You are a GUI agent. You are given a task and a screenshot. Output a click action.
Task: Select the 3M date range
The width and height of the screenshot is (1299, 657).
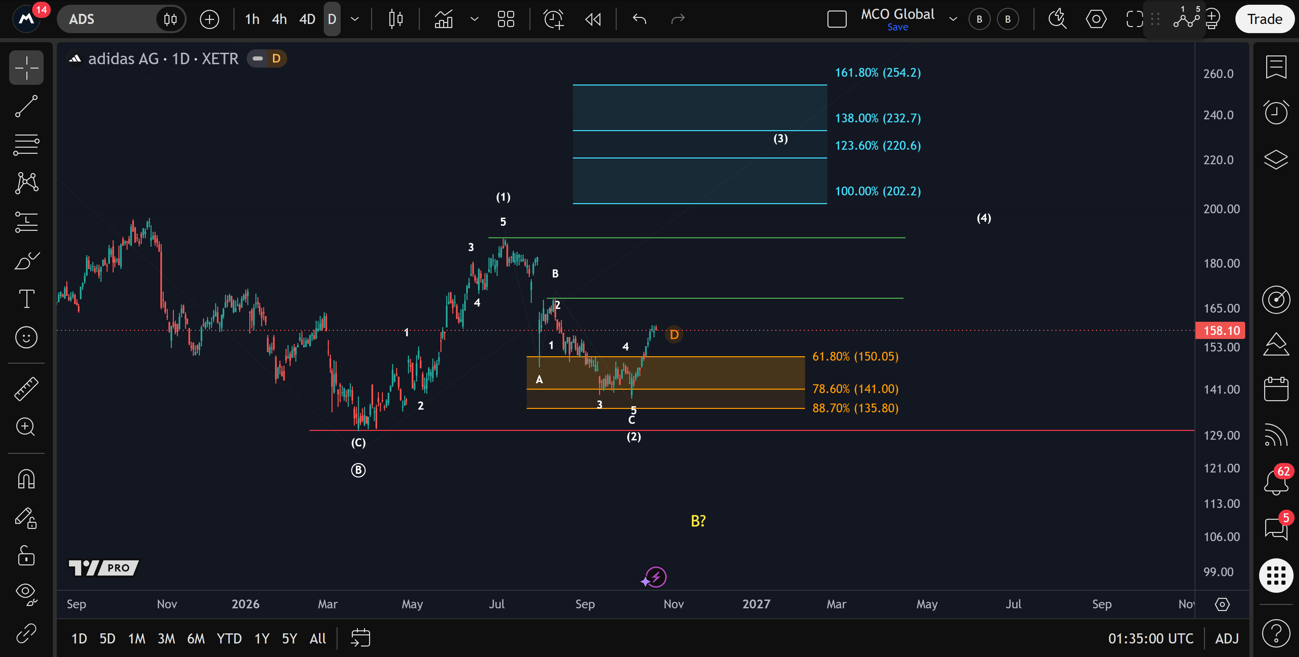[166, 638]
